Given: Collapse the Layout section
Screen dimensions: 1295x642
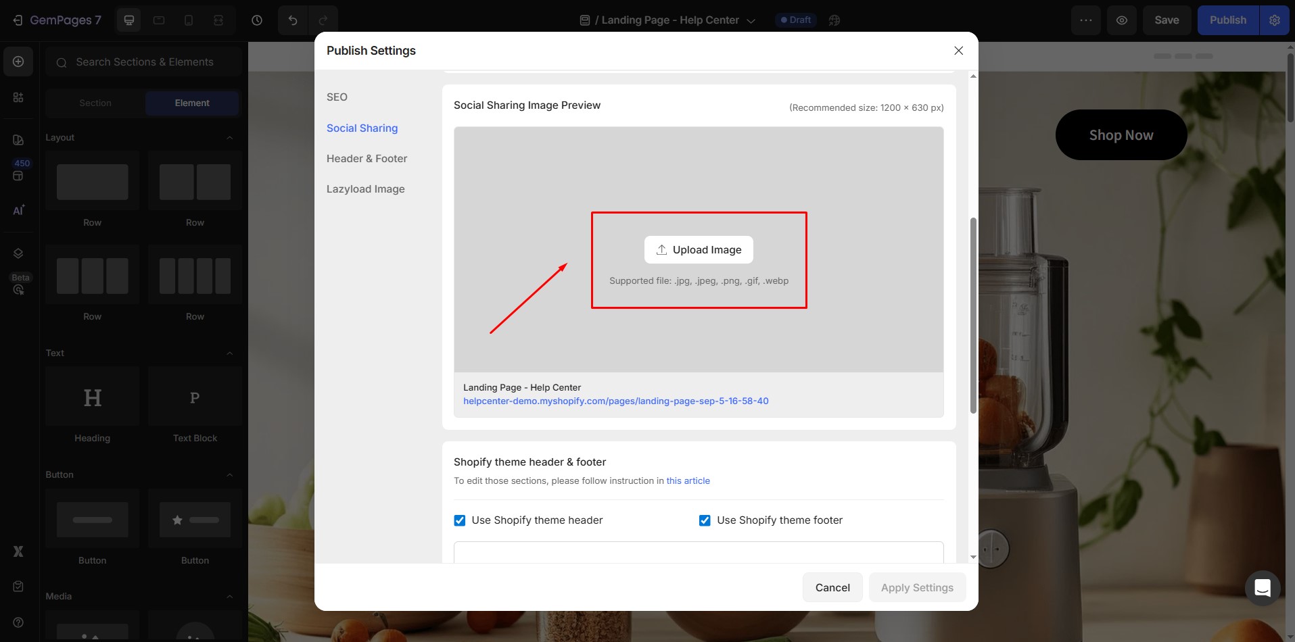Looking at the screenshot, I should coord(230,138).
